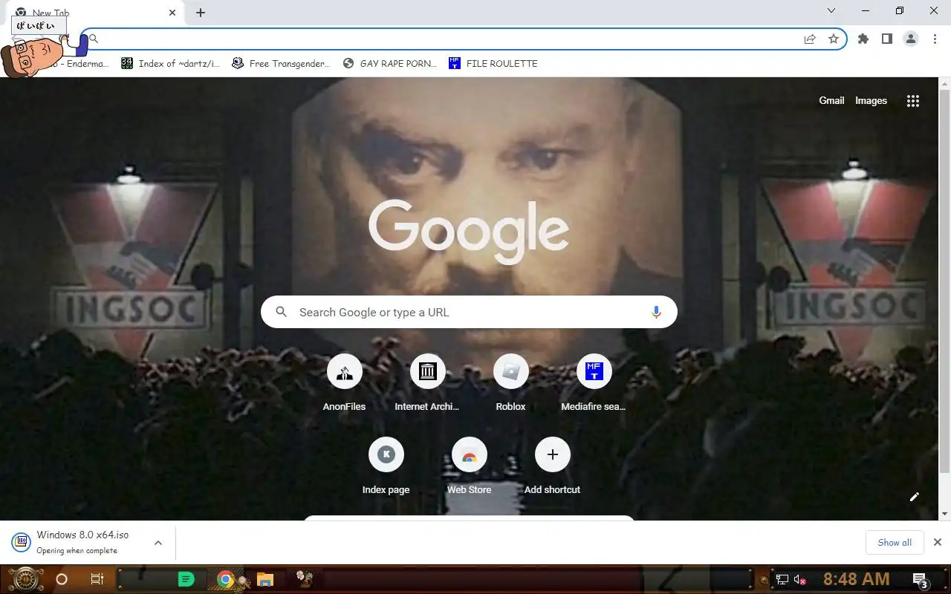
Task: Open the Extensions puzzle icon
Action: [863, 39]
